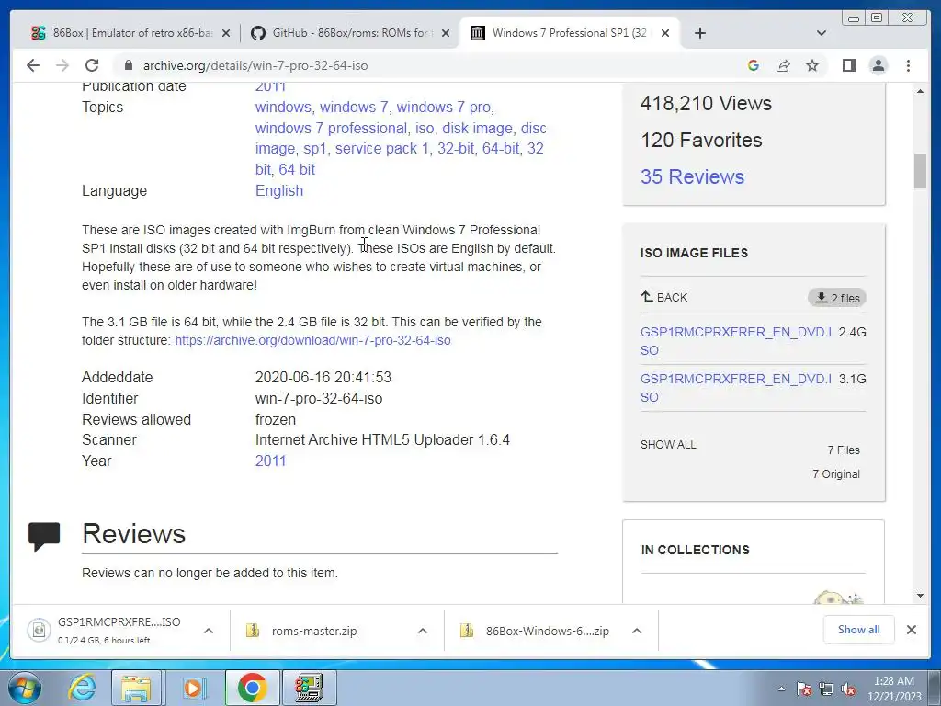Click 'windows 7' topic link
The image size is (941, 706).
pos(354,107)
